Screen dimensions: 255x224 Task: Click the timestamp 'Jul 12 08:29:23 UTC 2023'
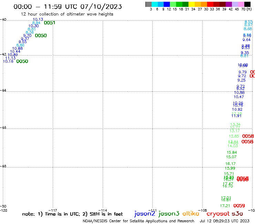click(x=224, y=221)
